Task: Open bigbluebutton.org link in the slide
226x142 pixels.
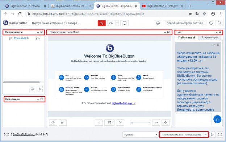Action: click(x=123, y=103)
